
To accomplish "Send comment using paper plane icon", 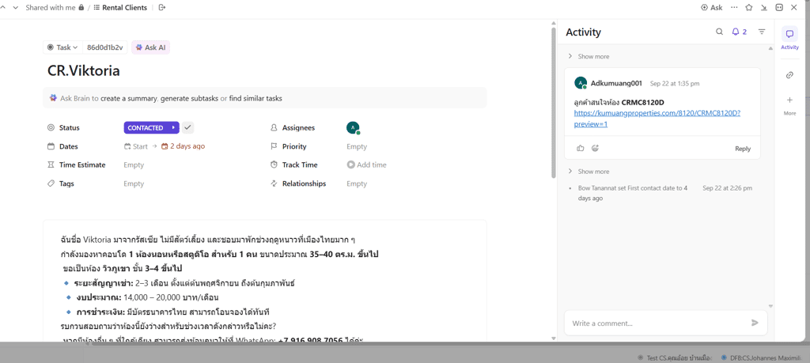I will click(x=755, y=323).
